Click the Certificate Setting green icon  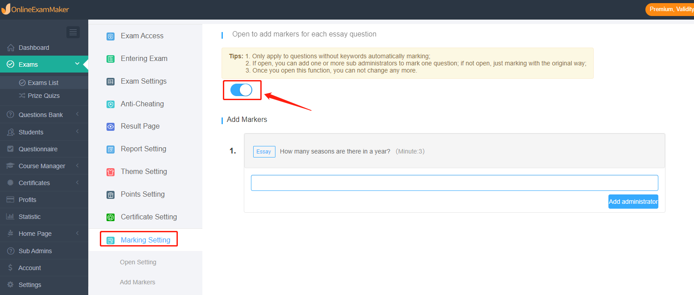(111, 217)
